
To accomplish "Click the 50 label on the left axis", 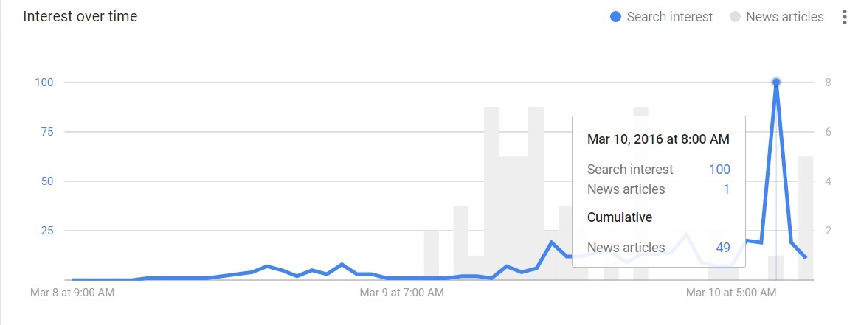I will 46,181.
